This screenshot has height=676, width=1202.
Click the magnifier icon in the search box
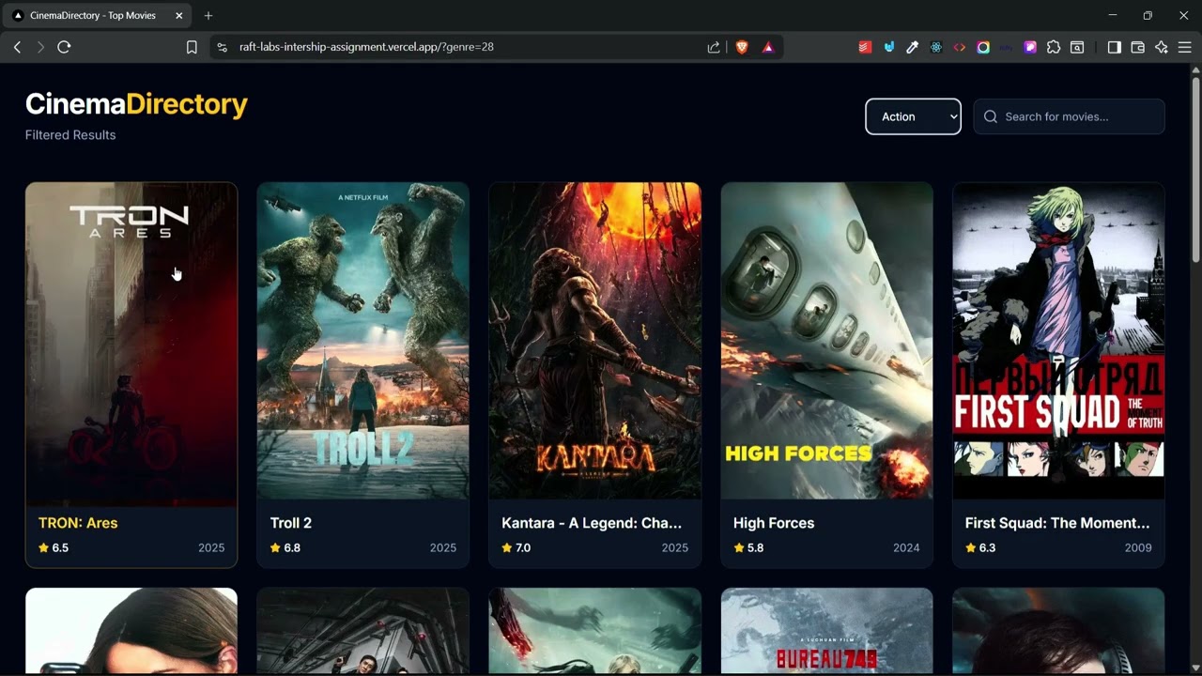click(x=991, y=116)
